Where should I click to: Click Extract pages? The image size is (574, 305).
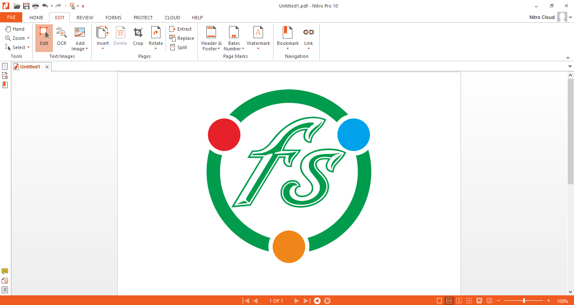[x=181, y=29]
